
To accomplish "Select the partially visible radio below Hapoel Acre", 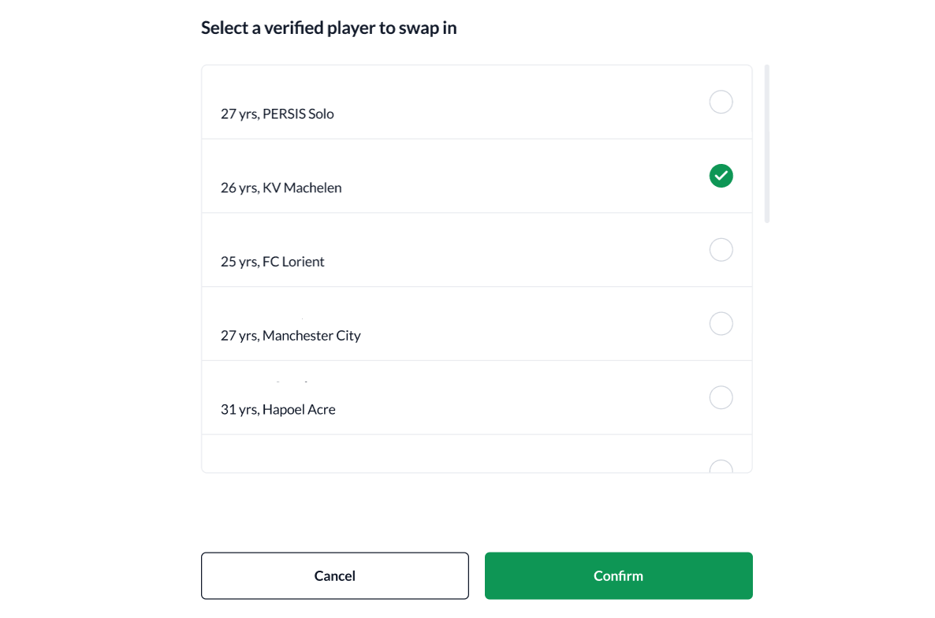I will (x=721, y=466).
